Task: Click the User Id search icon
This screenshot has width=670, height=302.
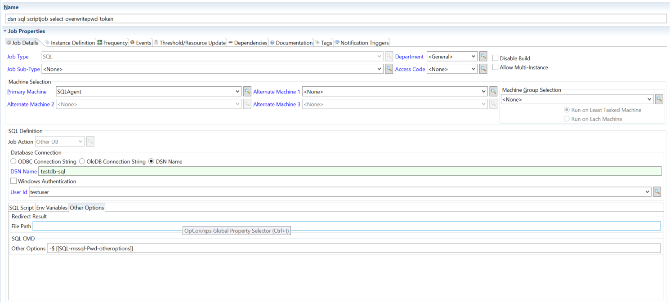Action: [657, 192]
